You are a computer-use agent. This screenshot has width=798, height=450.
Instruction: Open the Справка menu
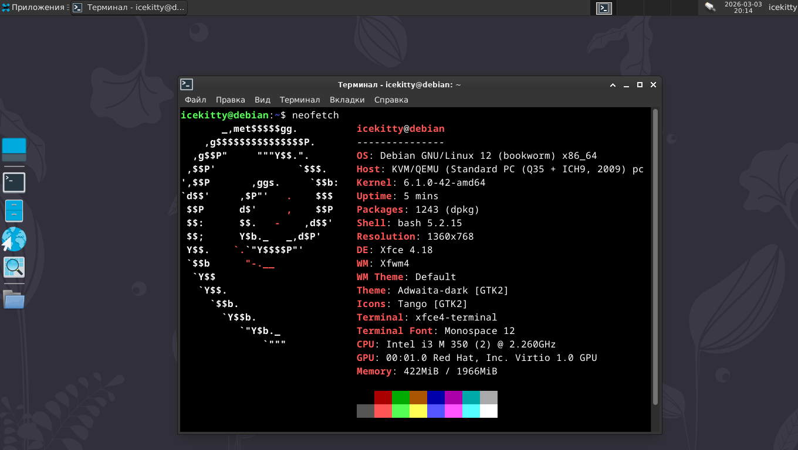coord(391,100)
